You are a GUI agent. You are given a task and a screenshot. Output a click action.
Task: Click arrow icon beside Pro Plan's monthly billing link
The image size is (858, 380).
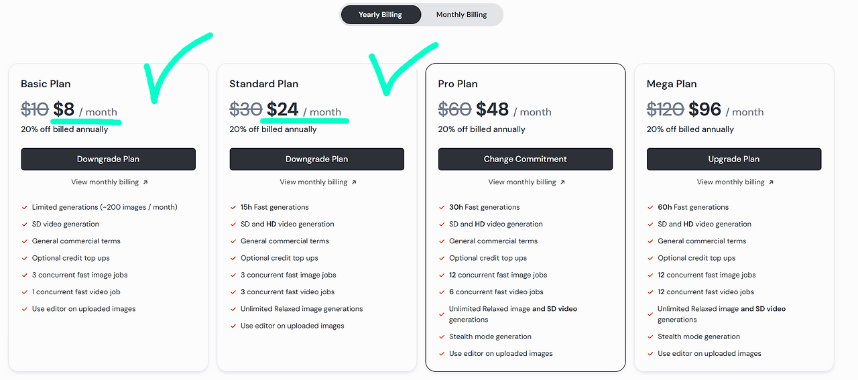[x=562, y=182]
